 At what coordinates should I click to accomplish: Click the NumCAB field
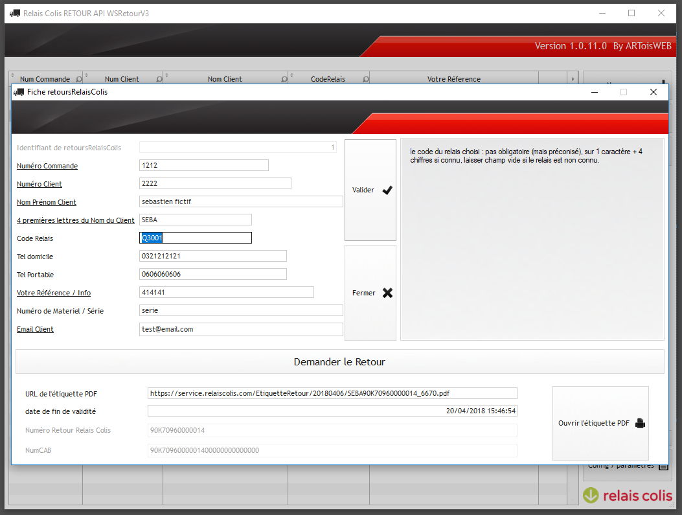pyautogui.click(x=332, y=450)
